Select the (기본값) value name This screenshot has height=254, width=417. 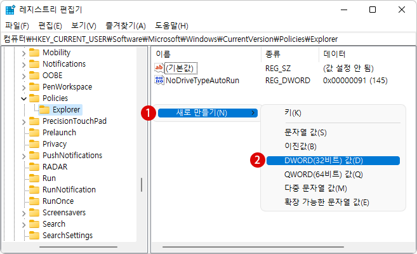(181, 69)
